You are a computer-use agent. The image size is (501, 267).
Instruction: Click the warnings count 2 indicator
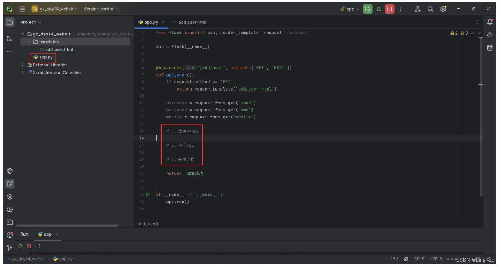pyautogui.click(x=454, y=33)
